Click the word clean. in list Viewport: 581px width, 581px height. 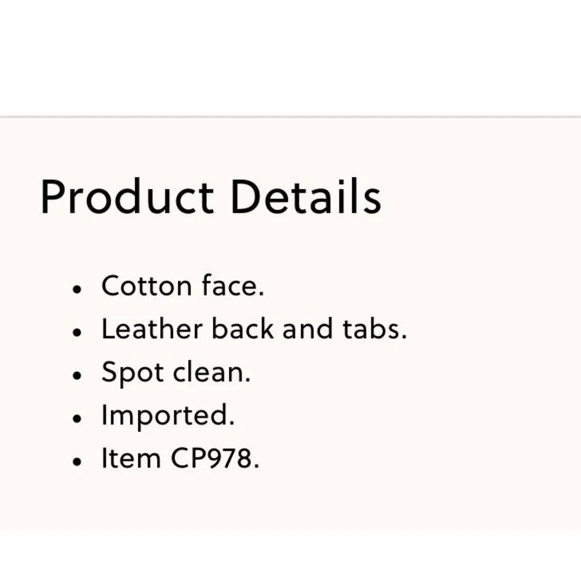212,372
